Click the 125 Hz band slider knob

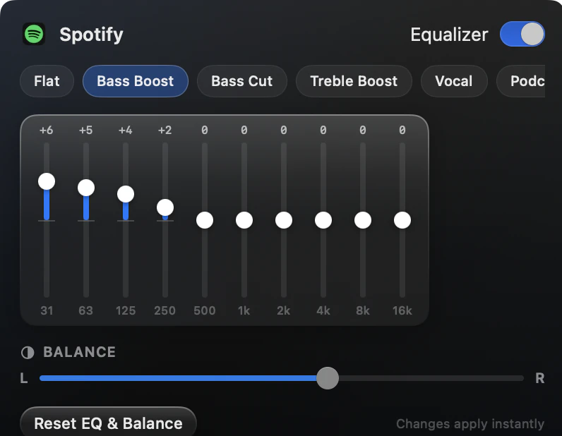(126, 194)
